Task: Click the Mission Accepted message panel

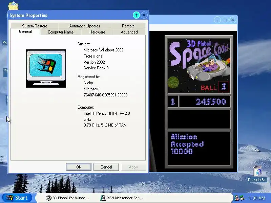Action: pyautogui.click(x=199, y=149)
